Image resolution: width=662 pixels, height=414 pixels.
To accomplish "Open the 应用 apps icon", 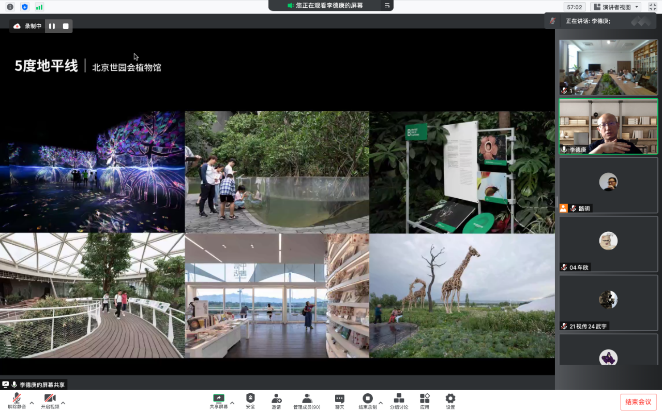I will 425,401.
